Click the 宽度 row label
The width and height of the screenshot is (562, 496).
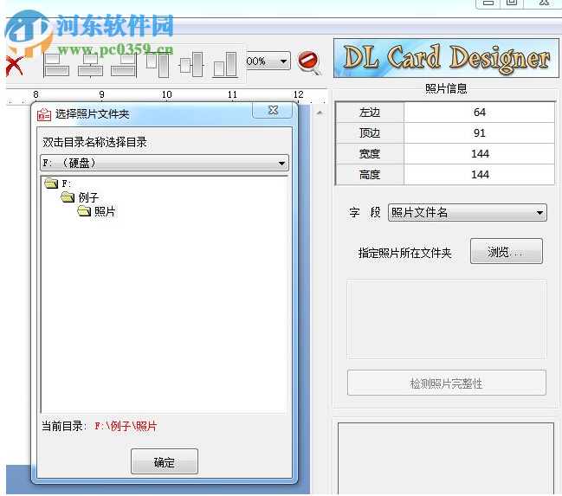pos(370,154)
